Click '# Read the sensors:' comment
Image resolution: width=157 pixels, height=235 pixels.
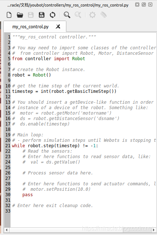(x=47, y=151)
